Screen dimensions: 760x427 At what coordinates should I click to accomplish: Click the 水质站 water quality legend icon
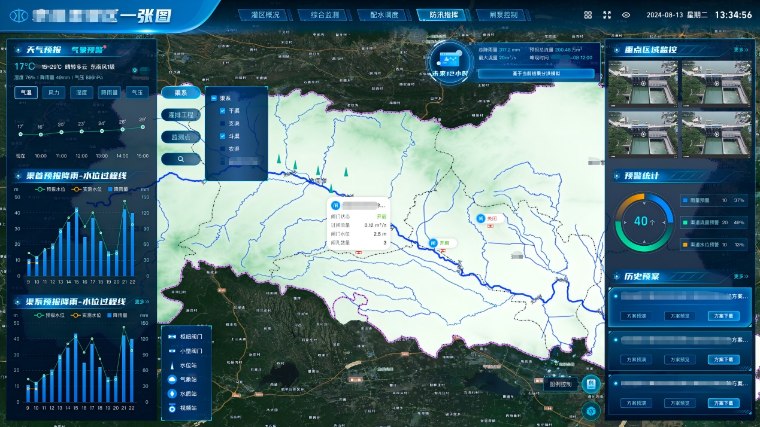pyautogui.click(x=172, y=394)
